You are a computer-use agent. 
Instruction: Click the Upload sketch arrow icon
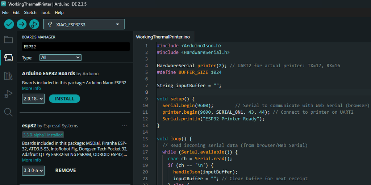point(22,24)
